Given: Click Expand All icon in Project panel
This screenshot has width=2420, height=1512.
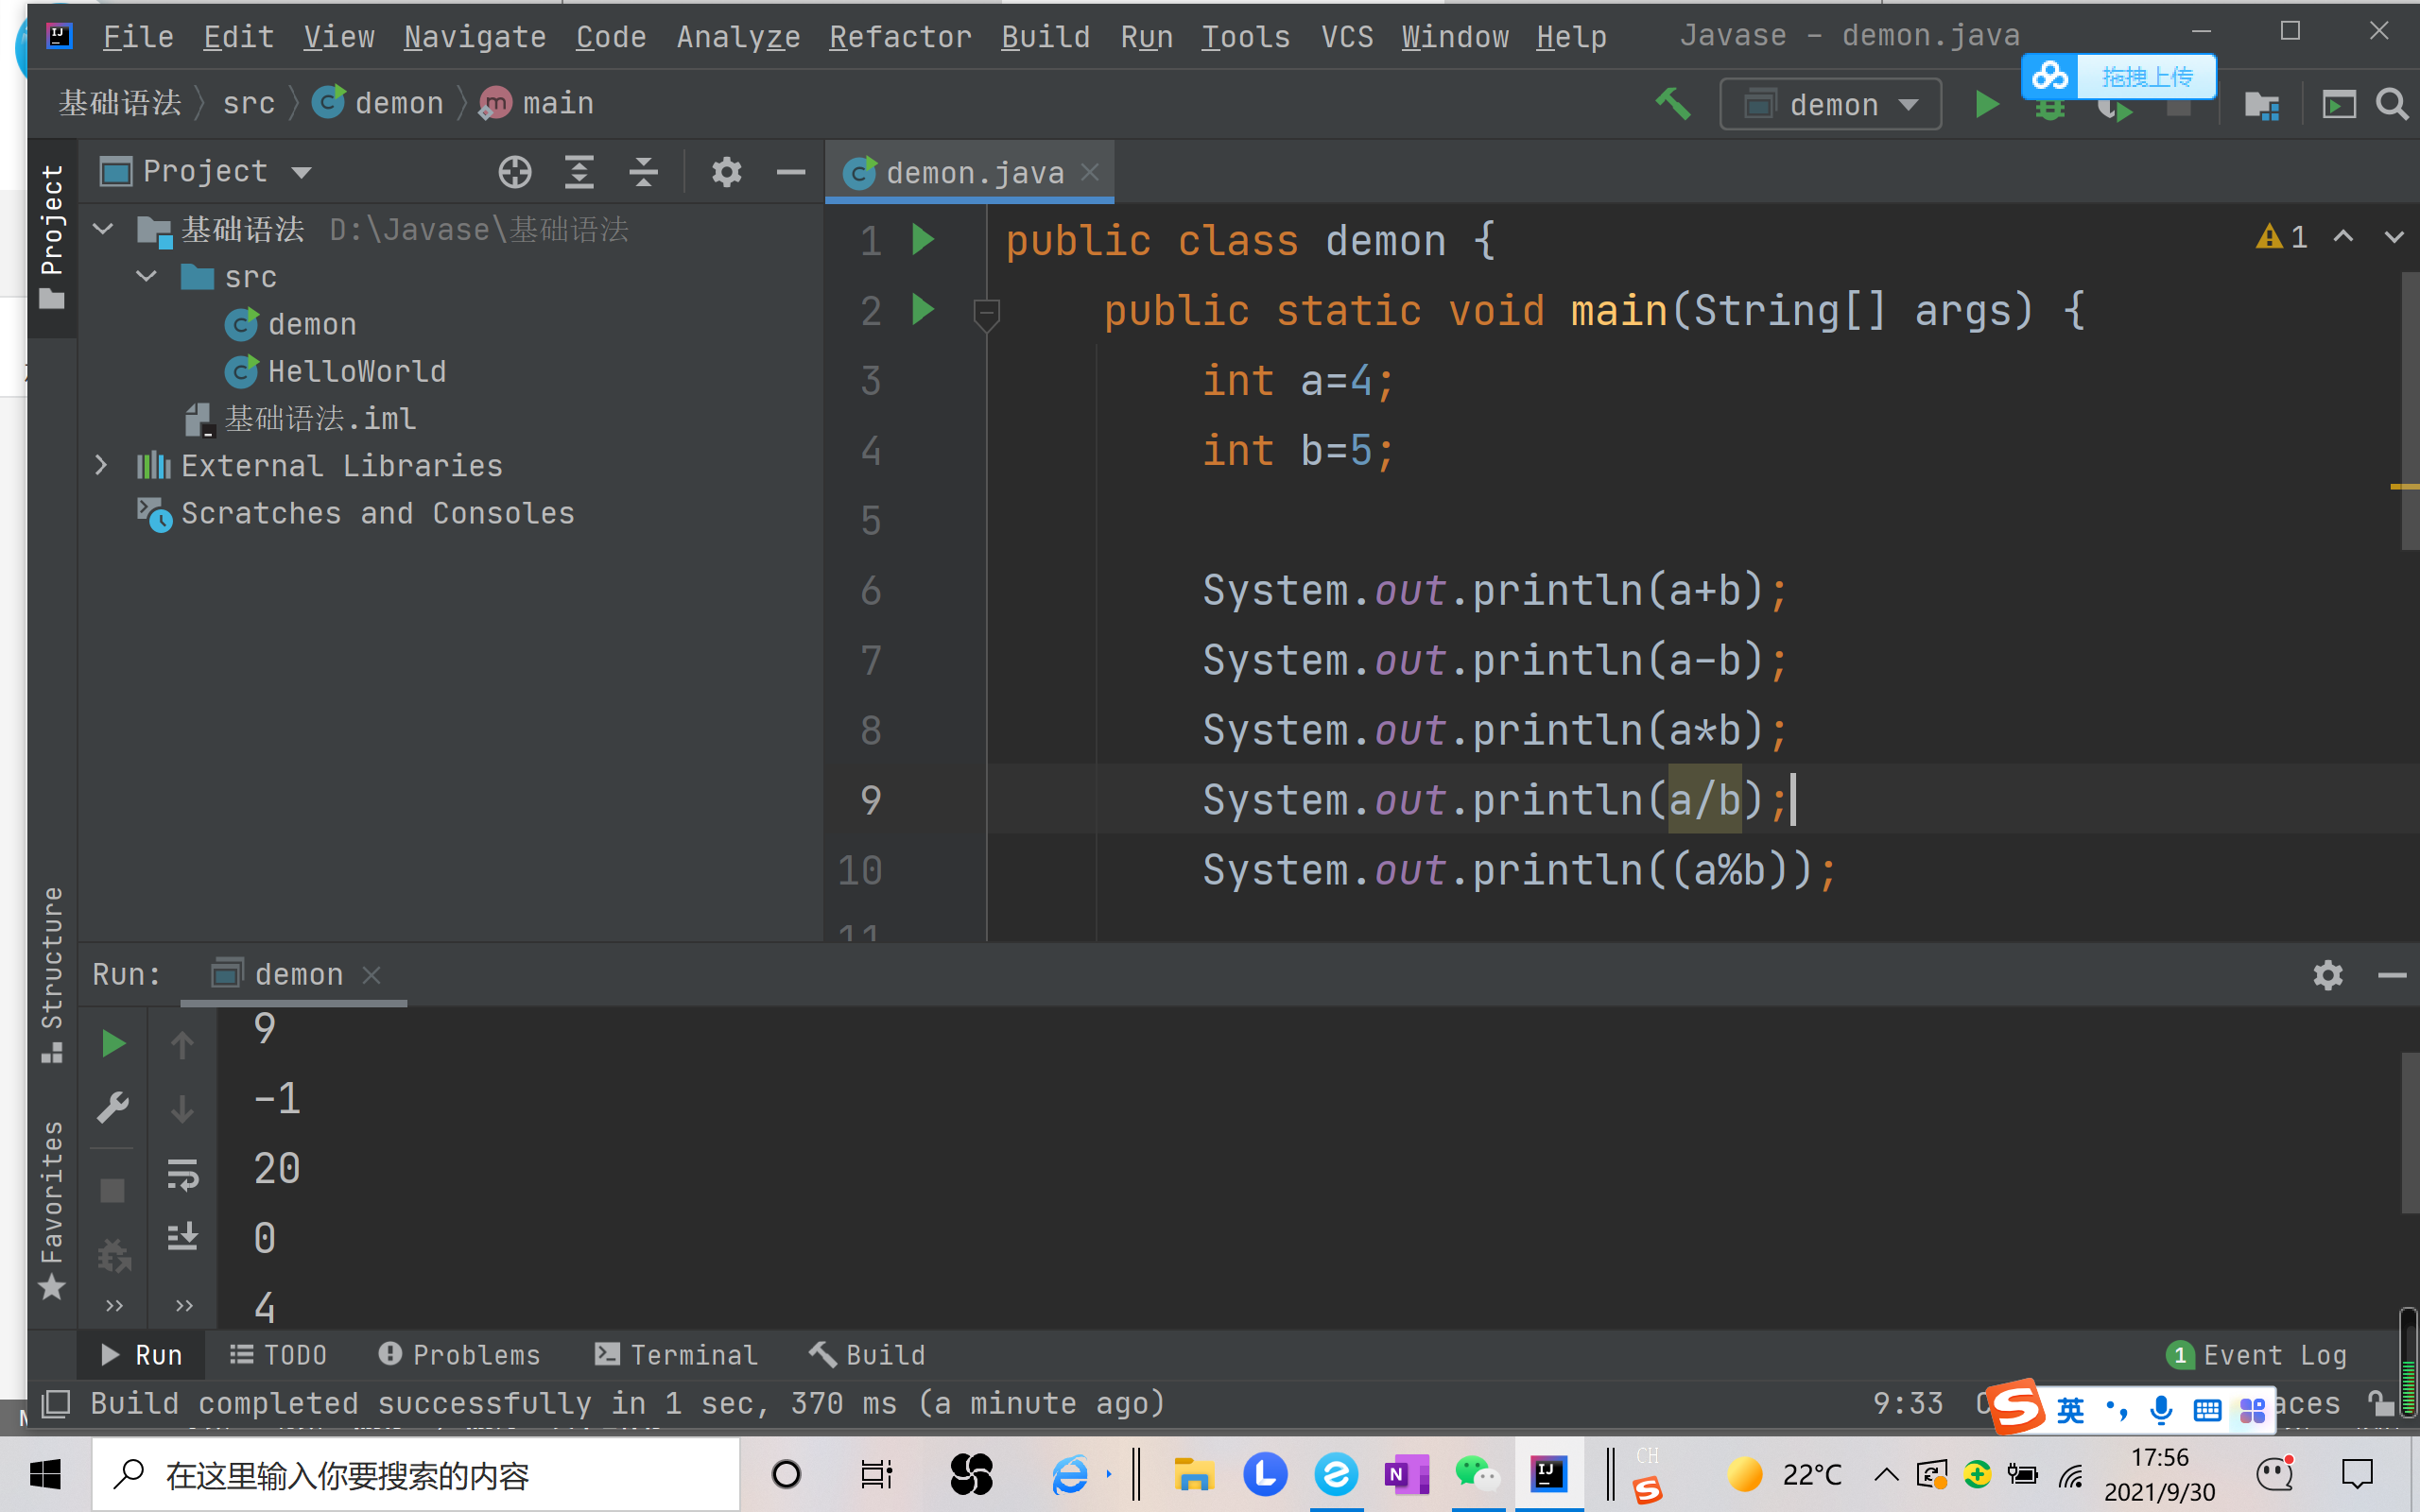Looking at the screenshot, I should 579,172.
